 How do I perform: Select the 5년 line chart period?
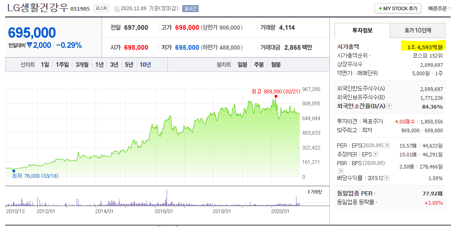[x=129, y=65]
